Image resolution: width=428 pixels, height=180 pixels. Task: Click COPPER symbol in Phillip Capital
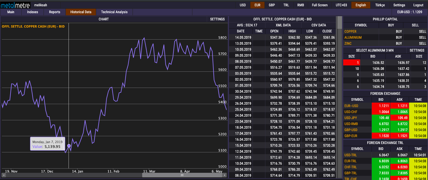(x=350, y=31)
